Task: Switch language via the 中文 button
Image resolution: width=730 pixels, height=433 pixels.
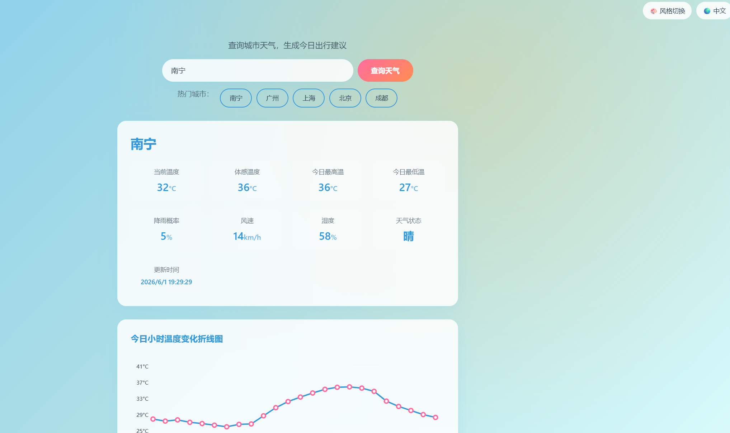Action: tap(714, 11)
